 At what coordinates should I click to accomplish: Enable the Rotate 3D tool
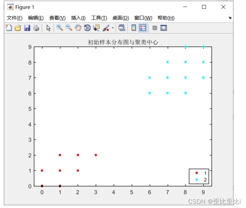(x=87, y=28)
